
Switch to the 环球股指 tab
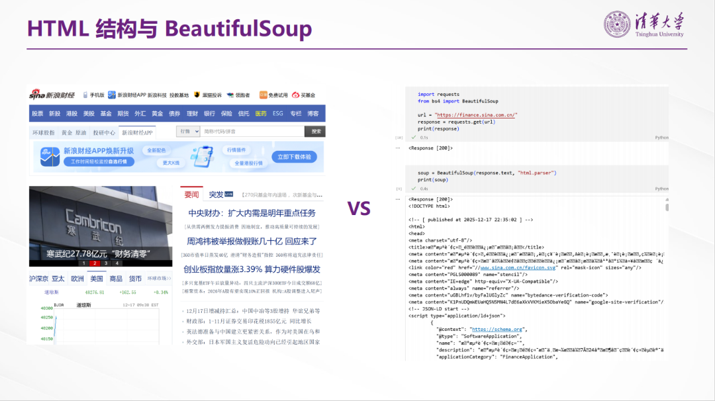pos(43,132)
